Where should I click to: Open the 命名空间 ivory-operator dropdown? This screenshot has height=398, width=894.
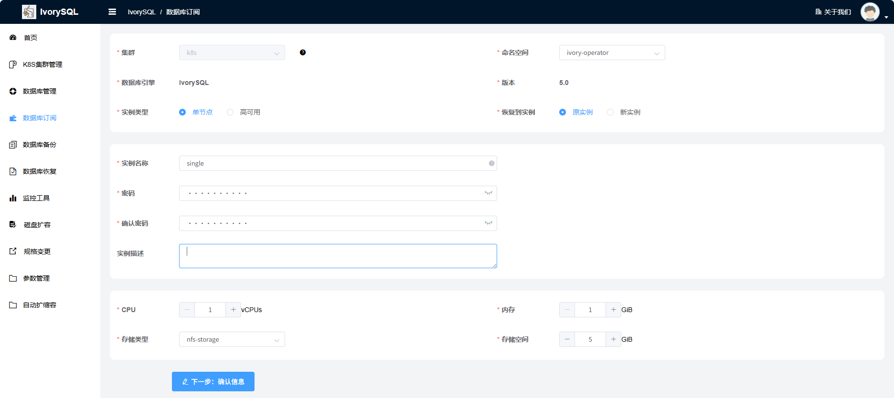pyautogui.click(x=612, y=52)
